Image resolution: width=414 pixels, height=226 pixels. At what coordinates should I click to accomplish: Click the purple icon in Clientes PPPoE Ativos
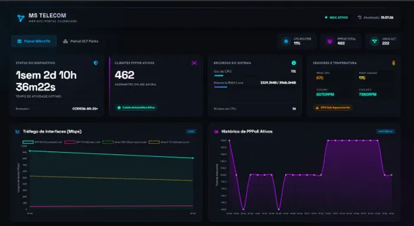pos(194,63)
